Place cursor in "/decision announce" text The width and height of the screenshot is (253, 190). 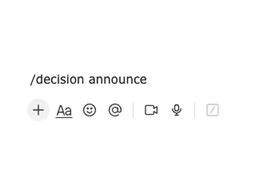[88, 79]
